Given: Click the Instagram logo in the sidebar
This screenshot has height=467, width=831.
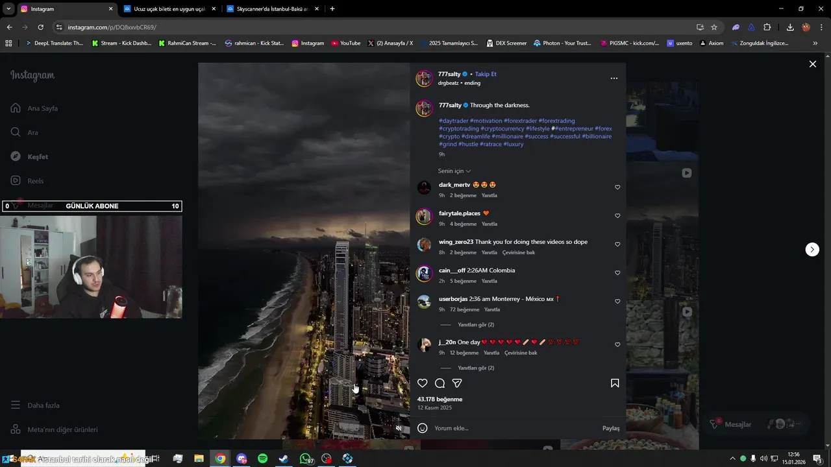Looking at the screenshot, I should coord(32,76).
